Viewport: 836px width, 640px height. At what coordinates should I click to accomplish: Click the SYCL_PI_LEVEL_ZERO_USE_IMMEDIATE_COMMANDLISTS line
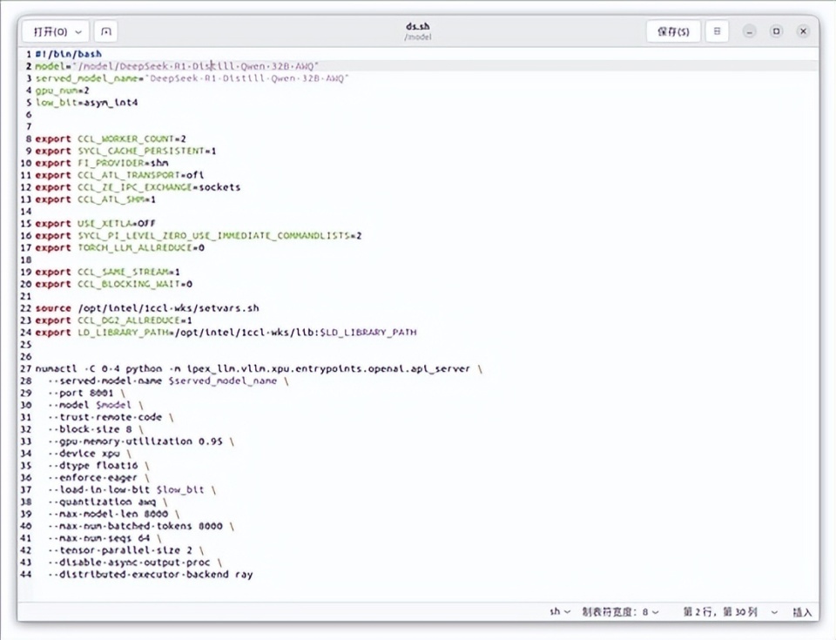click(x=199, y=236)
